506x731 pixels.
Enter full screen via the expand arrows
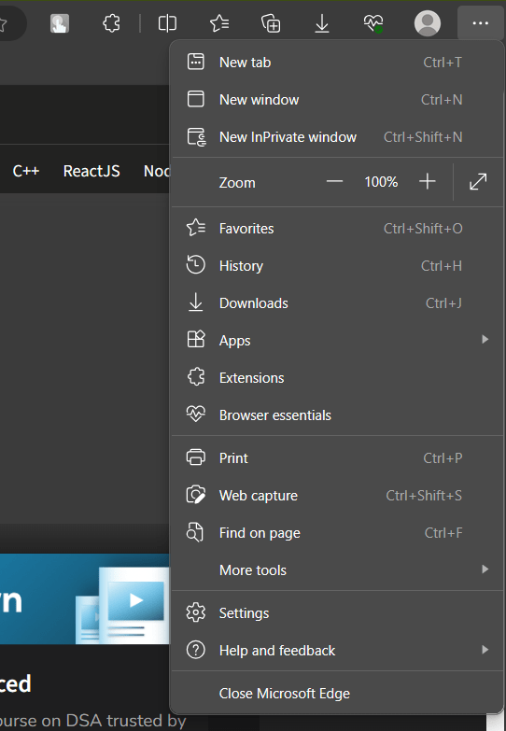478,182
